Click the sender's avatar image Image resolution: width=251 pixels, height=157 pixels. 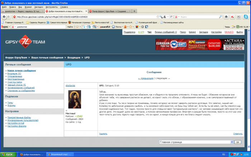[x=75, y=99]
